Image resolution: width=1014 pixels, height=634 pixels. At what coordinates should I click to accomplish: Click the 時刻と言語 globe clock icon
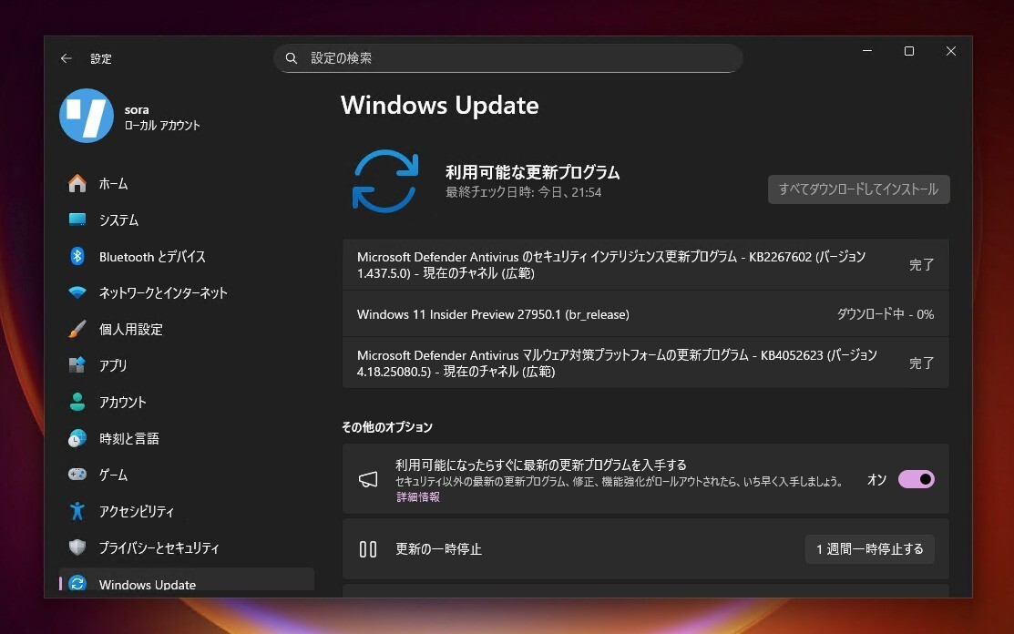77,438
